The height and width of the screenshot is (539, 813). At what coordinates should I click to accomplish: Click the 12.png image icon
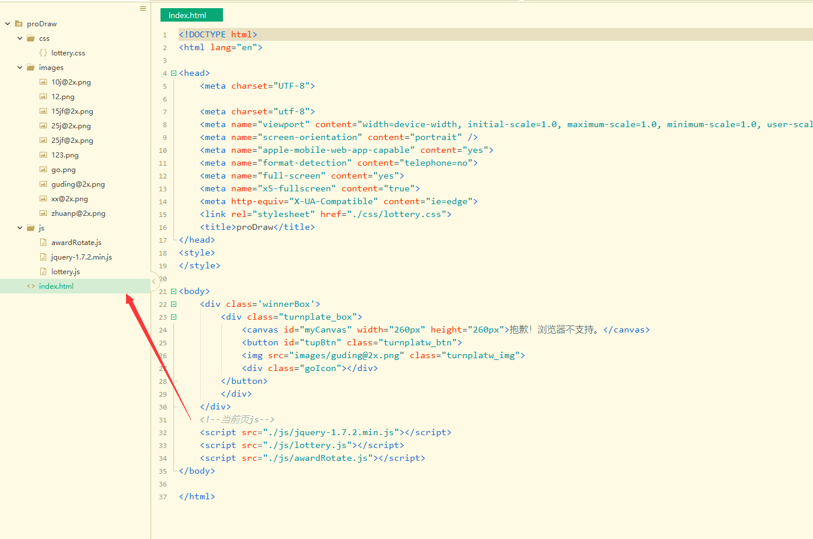click(43, 97)
